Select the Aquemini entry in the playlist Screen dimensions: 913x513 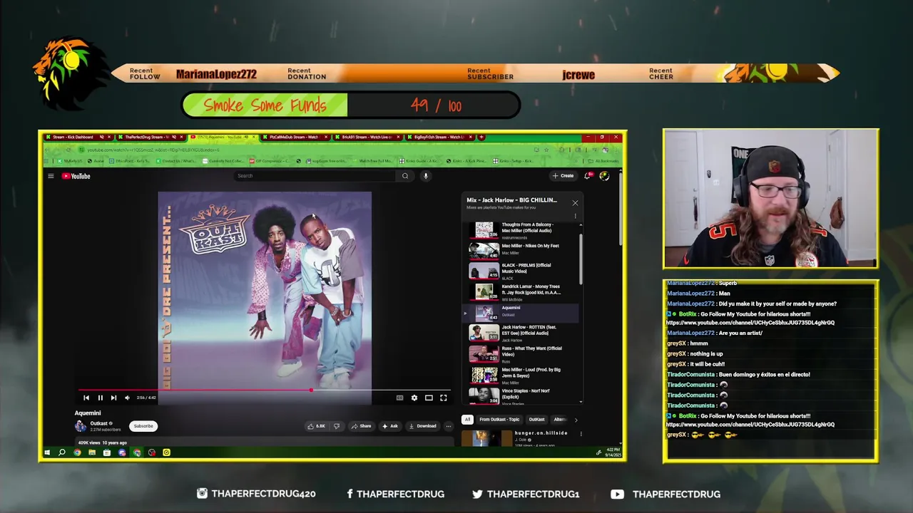point(521,312)
